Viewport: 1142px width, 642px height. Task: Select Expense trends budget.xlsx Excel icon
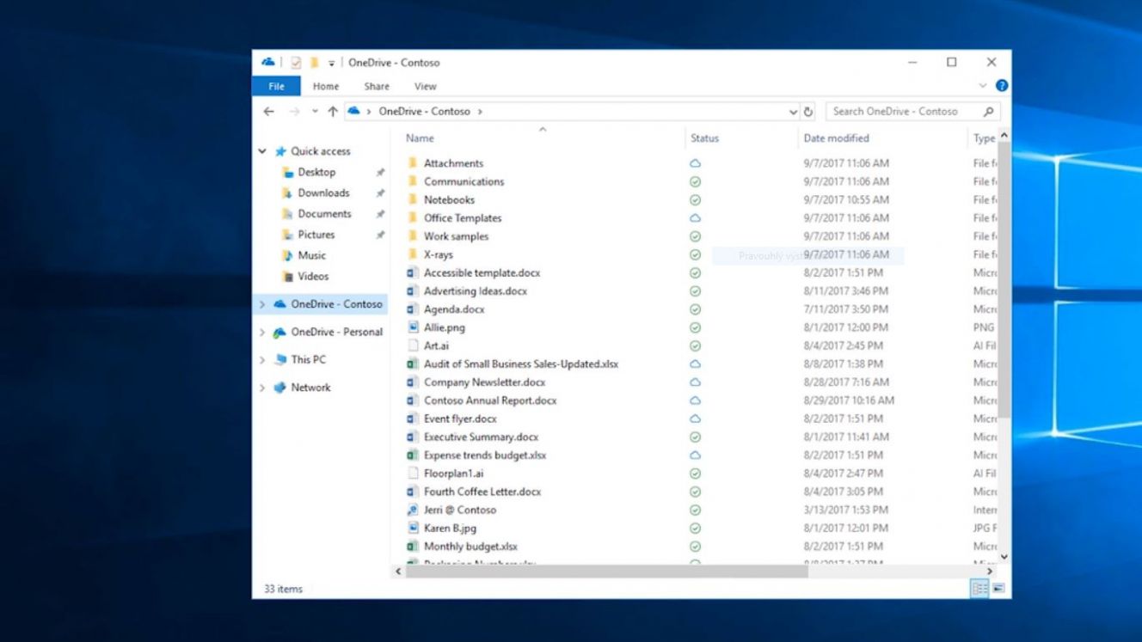click(x=413, y=455)
